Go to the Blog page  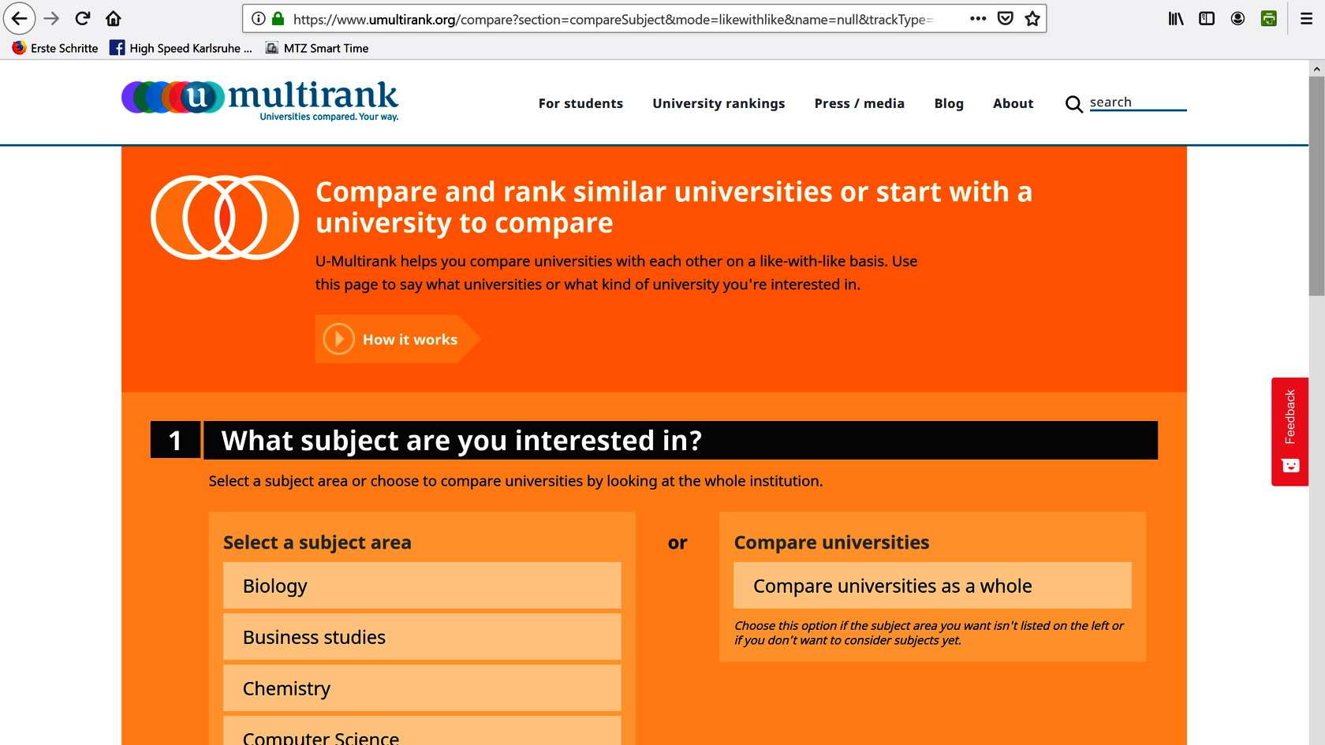949,103
